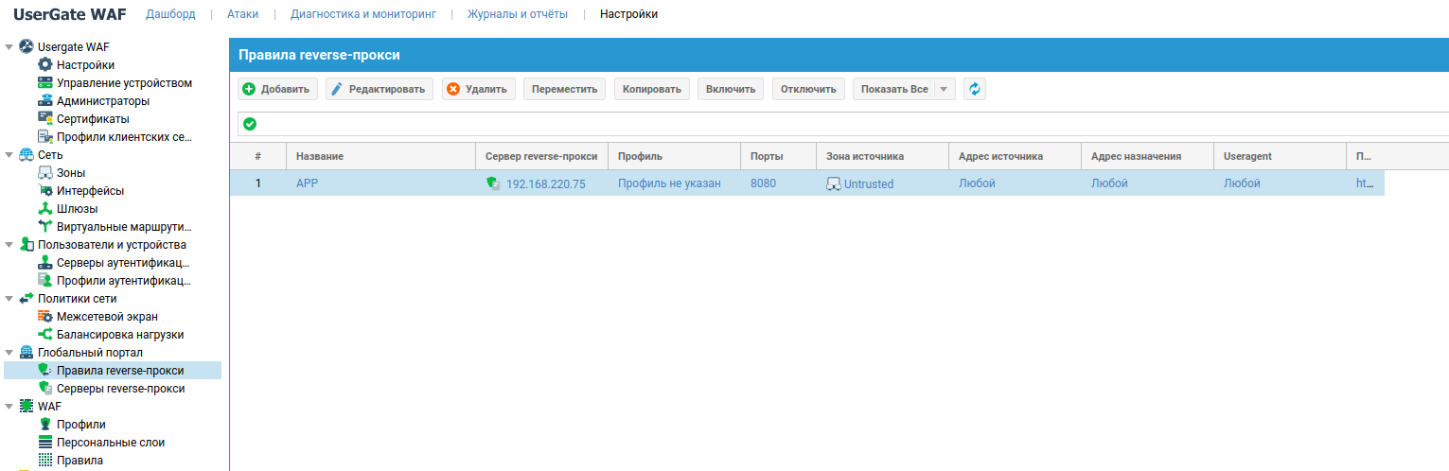Sort by Сервер reverse-прокси column header
Image resolution: width=1449 pixels, height=471 pixels.
pos(541,156)
